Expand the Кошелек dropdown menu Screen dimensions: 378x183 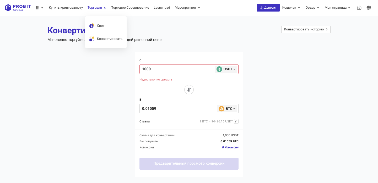point(291,8)
